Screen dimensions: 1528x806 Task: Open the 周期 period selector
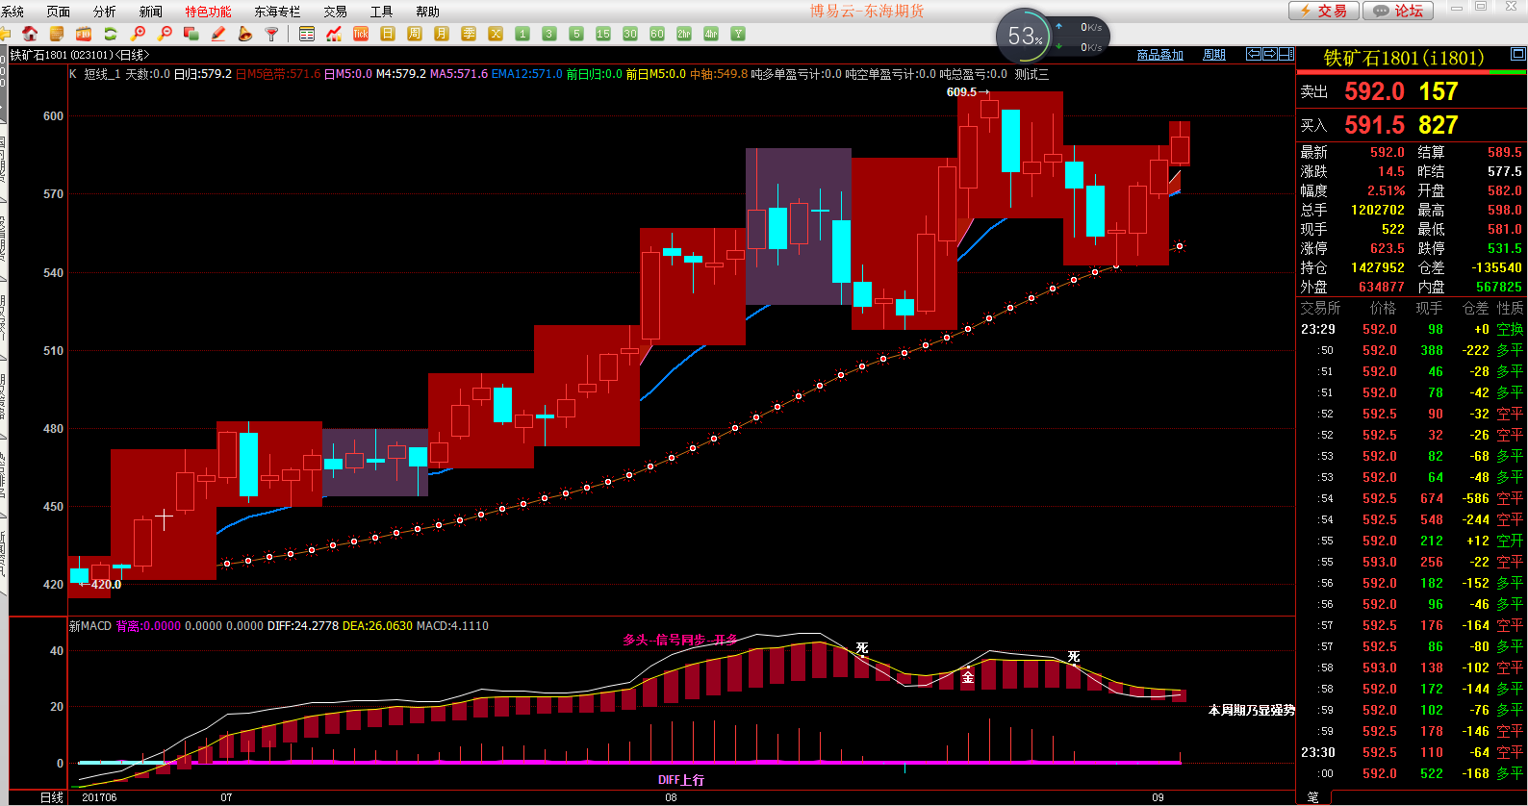(1214, 55)
